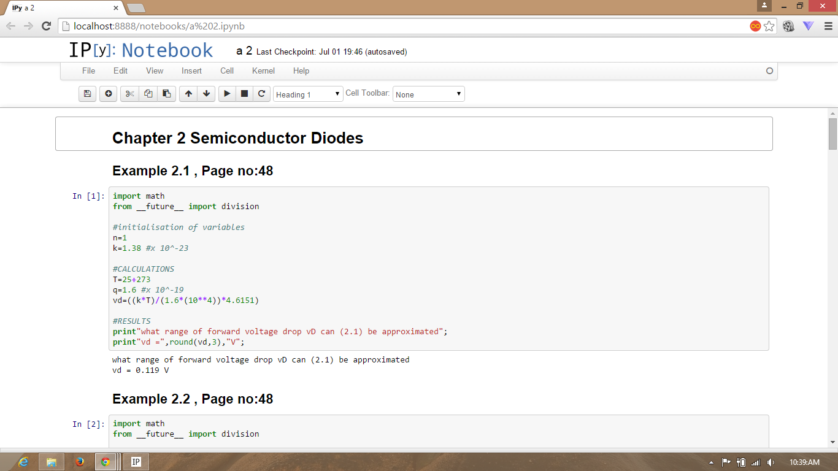The width and height of the screenshot is (838, 471).
Task: Bookmark this page with star icon
Action: click(x=769, y=26)
